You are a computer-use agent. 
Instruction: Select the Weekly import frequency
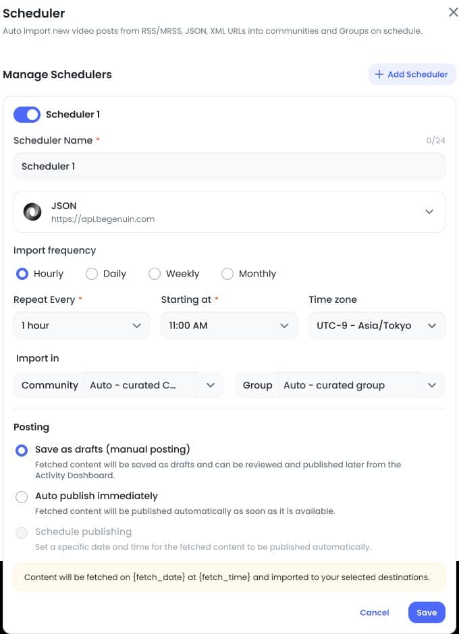coord(155,274)
